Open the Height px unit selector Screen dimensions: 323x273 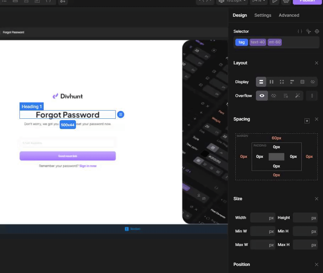pos(314,218)
